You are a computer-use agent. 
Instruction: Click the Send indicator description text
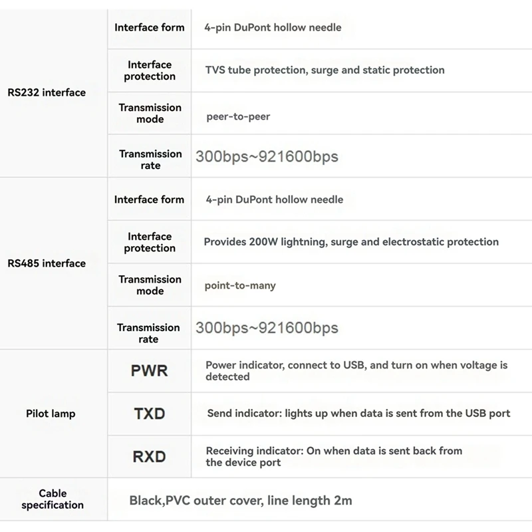tap(358, 414)
